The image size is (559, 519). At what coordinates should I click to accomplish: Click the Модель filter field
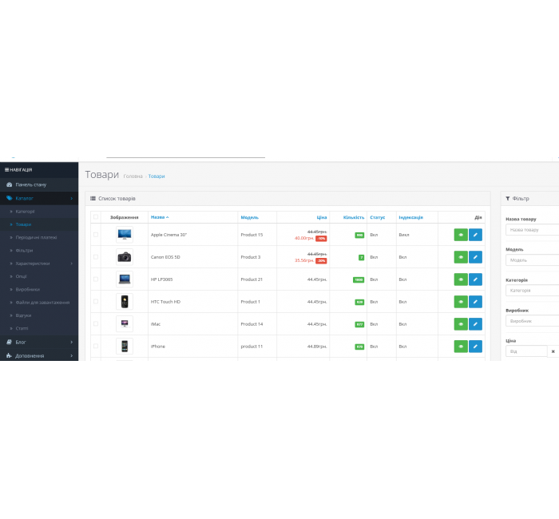(x=533, y=260)
